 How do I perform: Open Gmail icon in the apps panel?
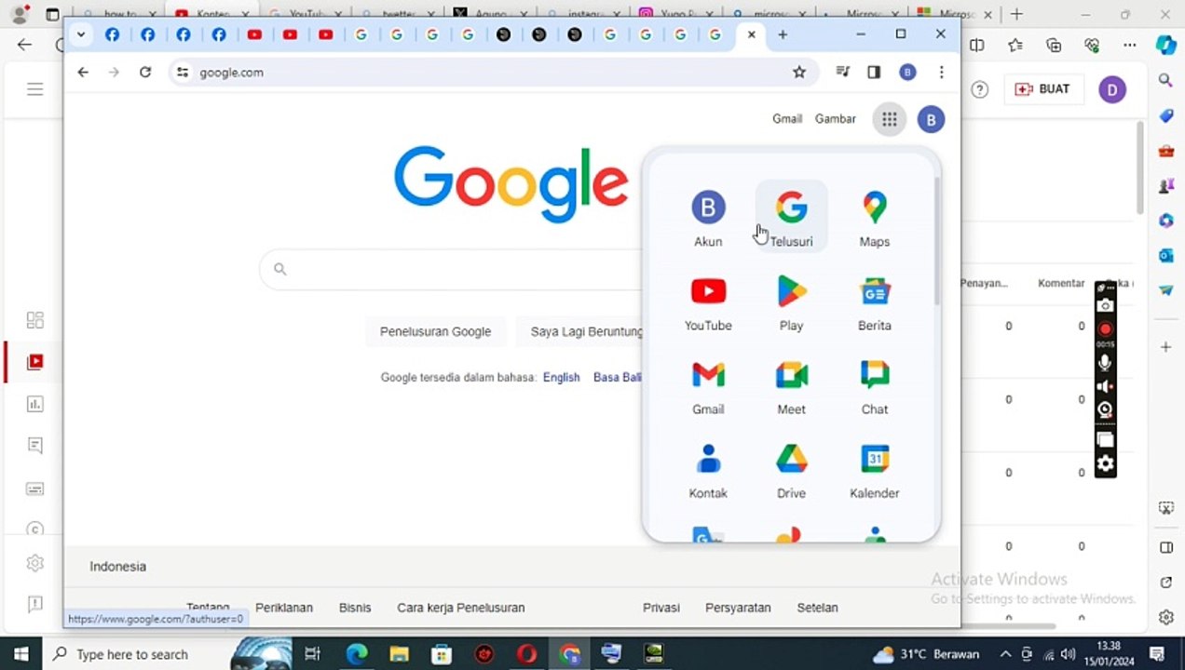click(708, 386)
